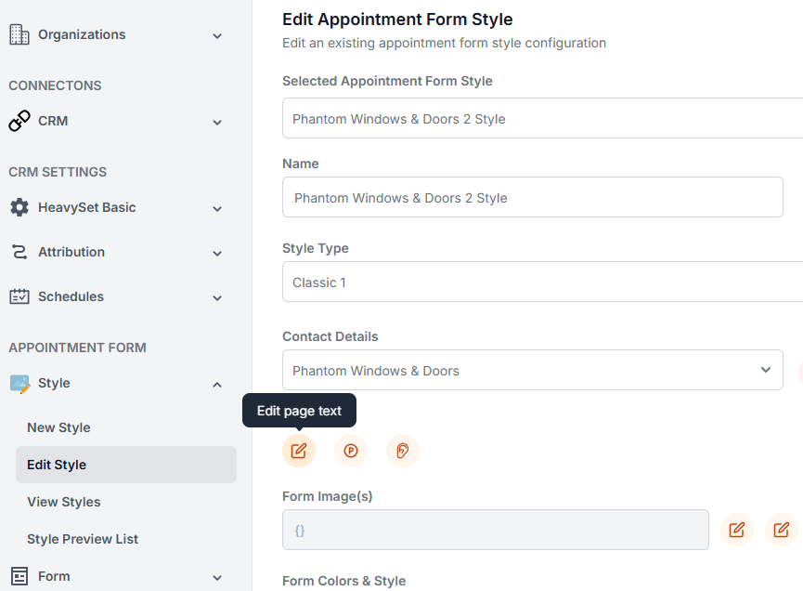Viewport: 803px width, 591px height.
Task: Click the ear icon next to the P icon
Action: click(x=403, y=451)
